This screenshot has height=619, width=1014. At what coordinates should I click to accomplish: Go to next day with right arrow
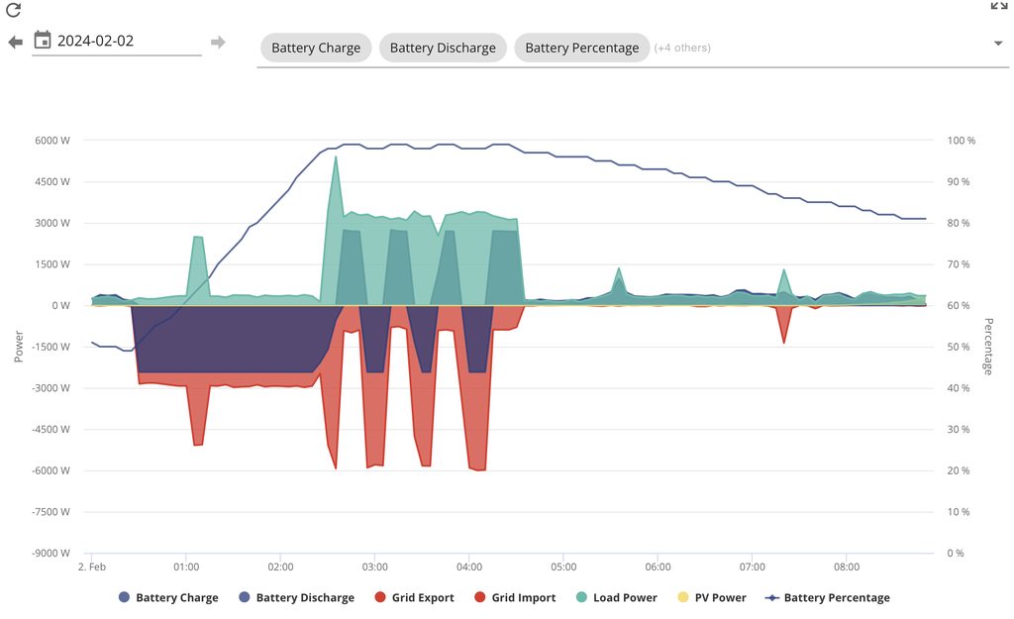coord(218,42)
